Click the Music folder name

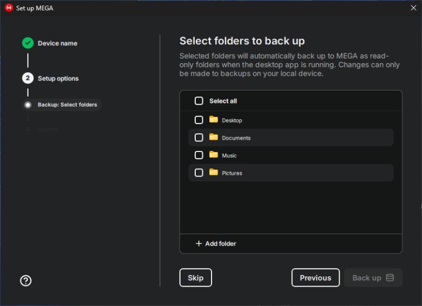(x=229, y=156)
